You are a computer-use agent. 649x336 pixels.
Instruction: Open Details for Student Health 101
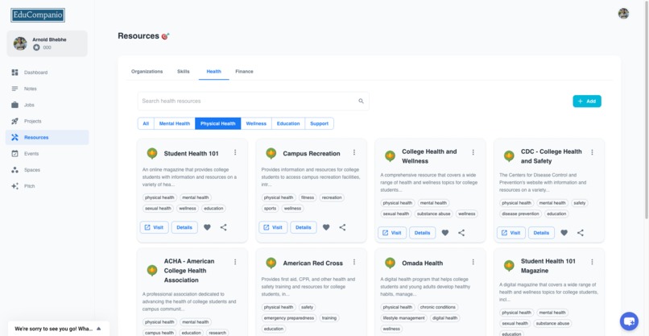[184, 227]
